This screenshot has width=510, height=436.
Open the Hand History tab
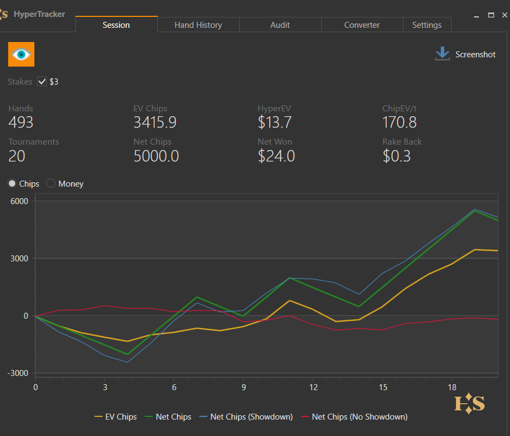[x=198, y=25]
